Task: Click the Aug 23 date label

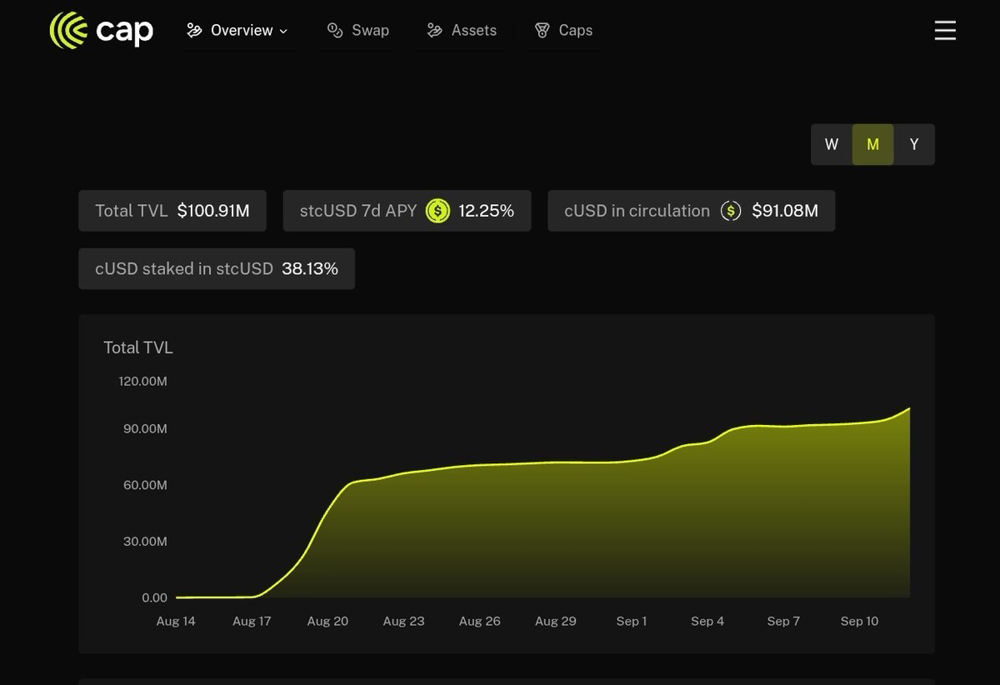Action: point(403,621)
